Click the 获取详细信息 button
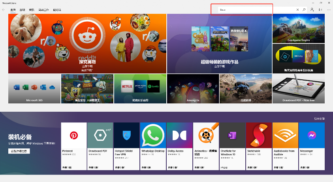 (x=19, y=151)
